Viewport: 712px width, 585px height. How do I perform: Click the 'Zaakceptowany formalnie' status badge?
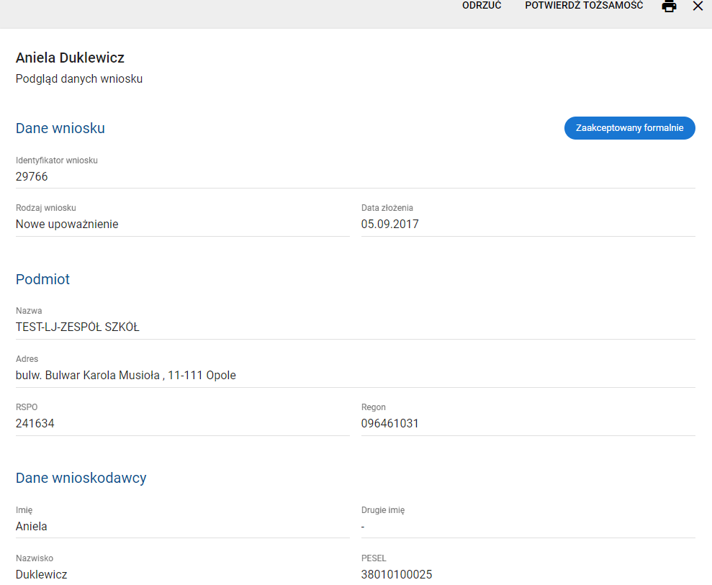(x=629, y=128)
